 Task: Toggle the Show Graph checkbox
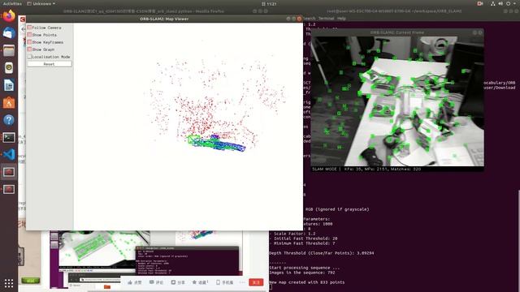(x=29, y=49)
